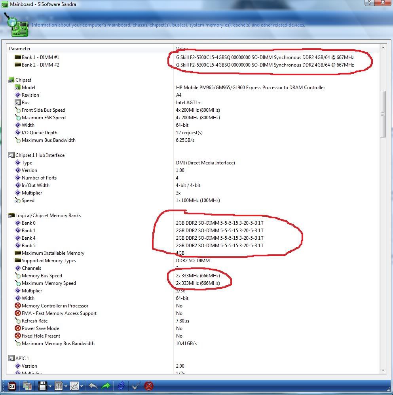The image size is (393, 395).
Task: Click the line graph toolbar icon
Action: [74, 386]
